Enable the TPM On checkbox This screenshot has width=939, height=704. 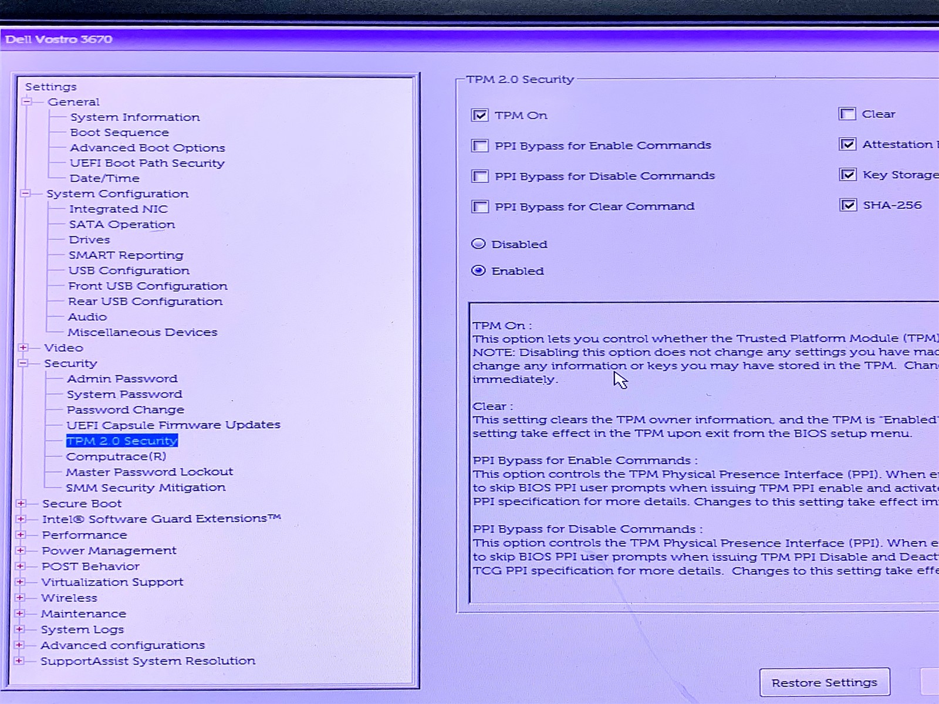tap(479, 116)
